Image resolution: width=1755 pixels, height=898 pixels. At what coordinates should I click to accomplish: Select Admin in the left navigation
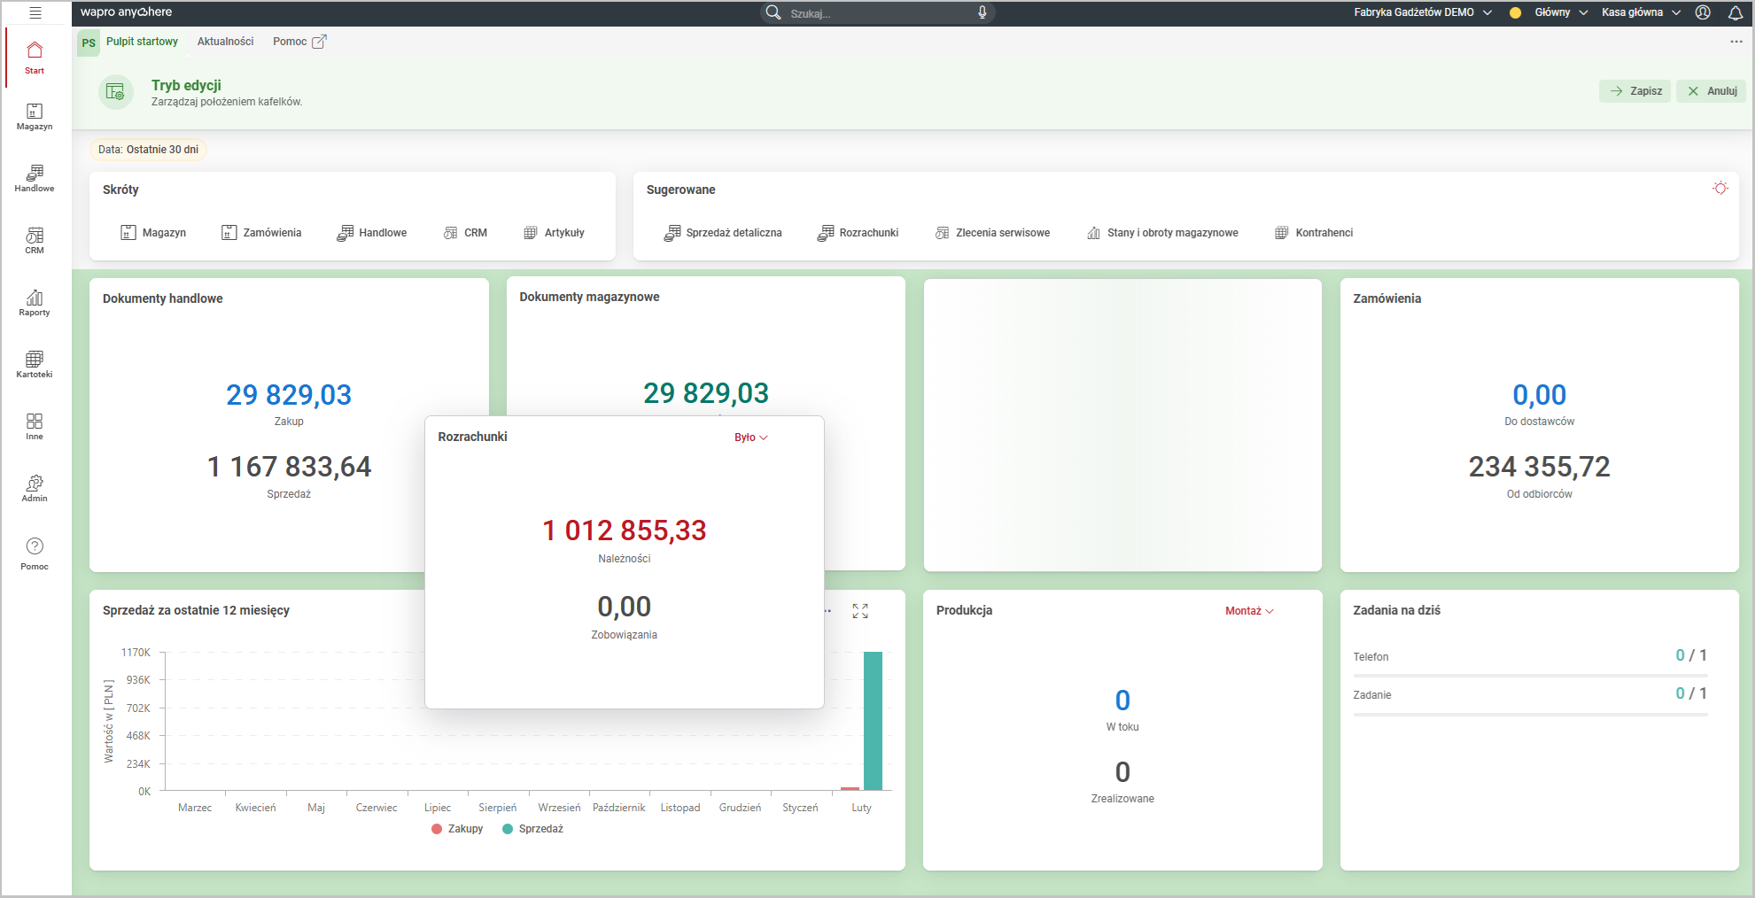pyautogui.click(x=34, y=487)
